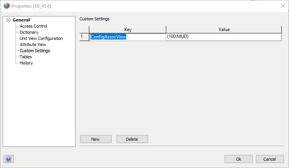Click the Key column header
The image size is (289, 168).
[128, 30]
